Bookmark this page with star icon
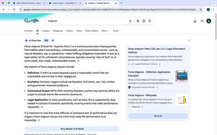This screenshot has height=135, width=217. tap(201, 9)
